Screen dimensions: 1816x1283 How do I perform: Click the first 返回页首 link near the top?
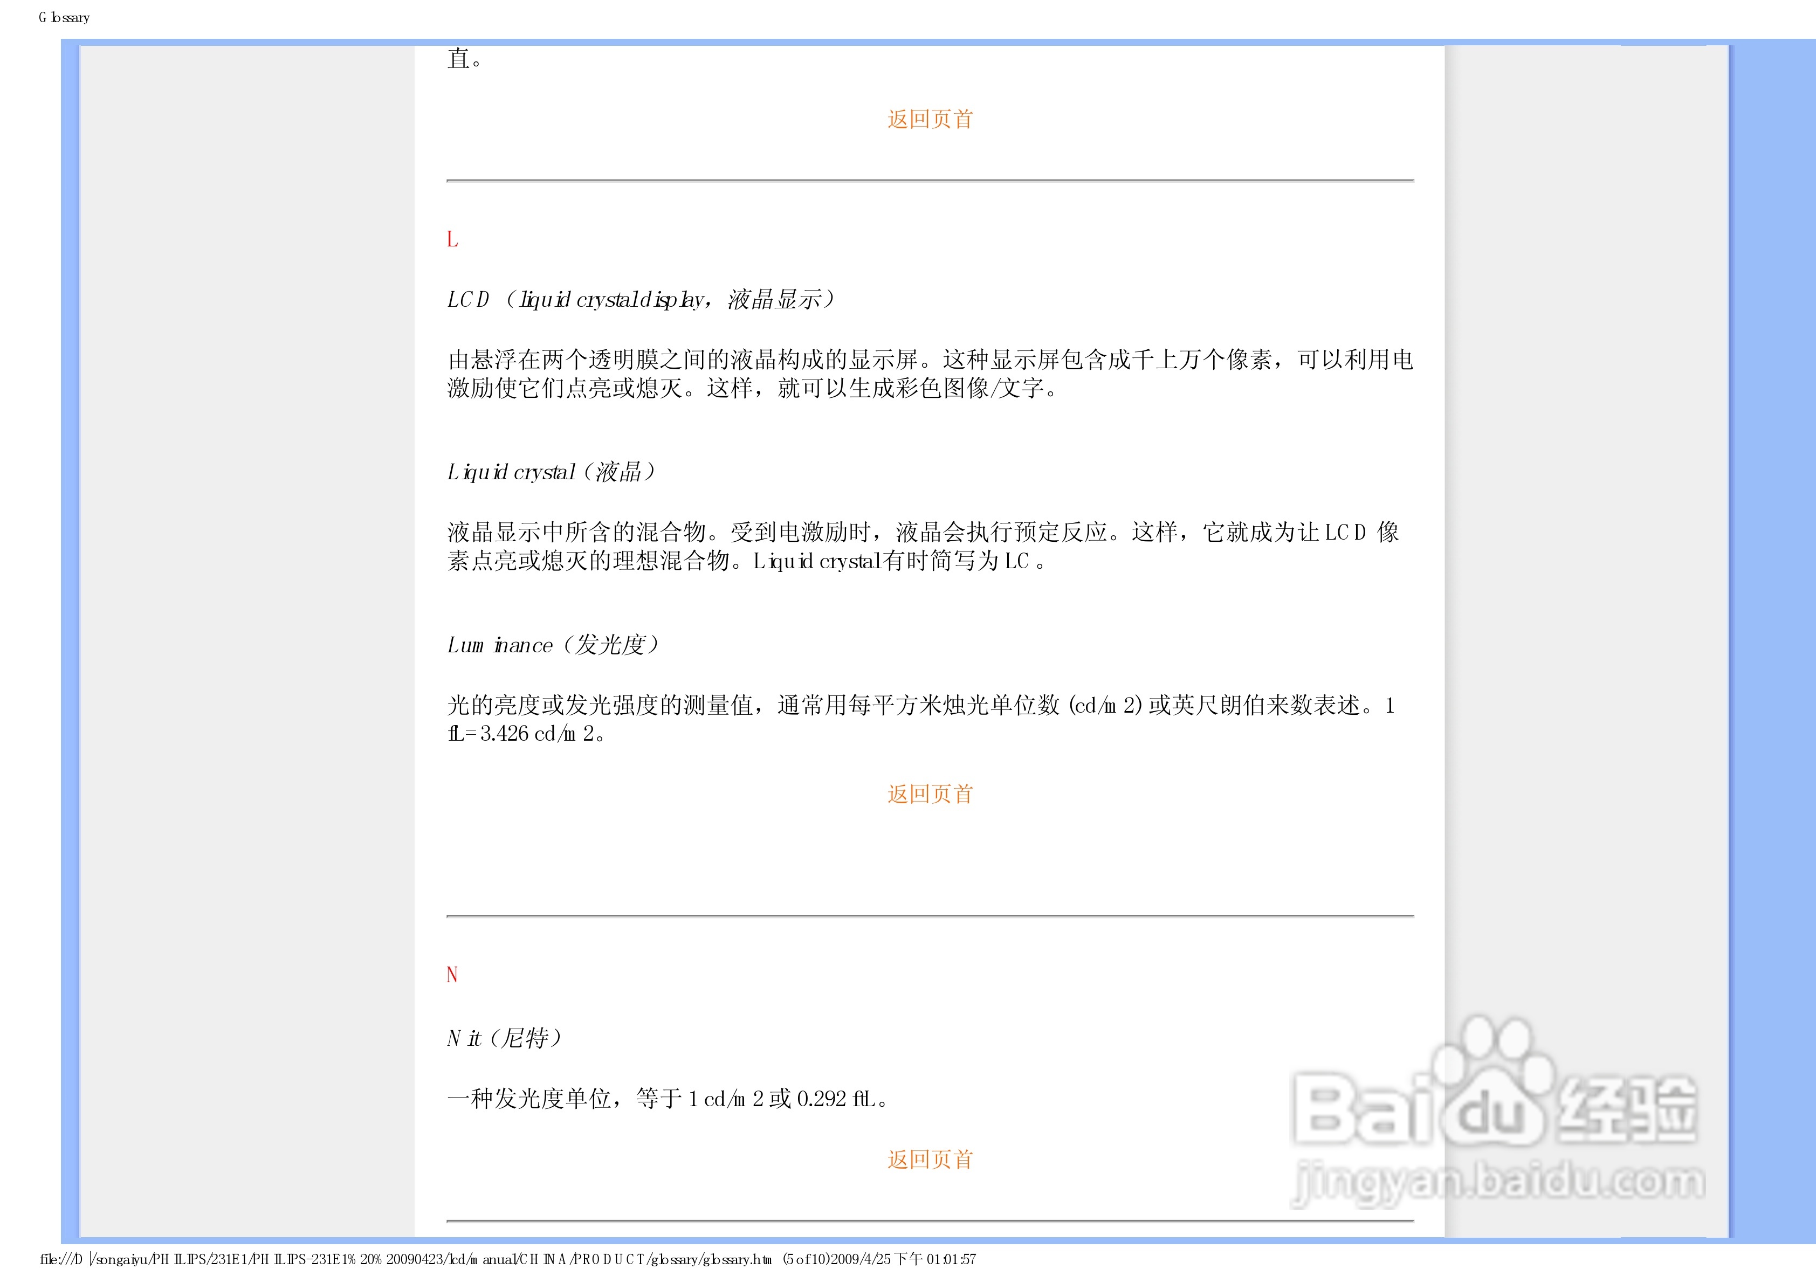930,120
